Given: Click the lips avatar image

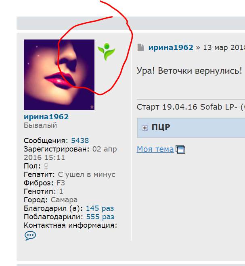Looking at the screenshot, I should (59, 75).
